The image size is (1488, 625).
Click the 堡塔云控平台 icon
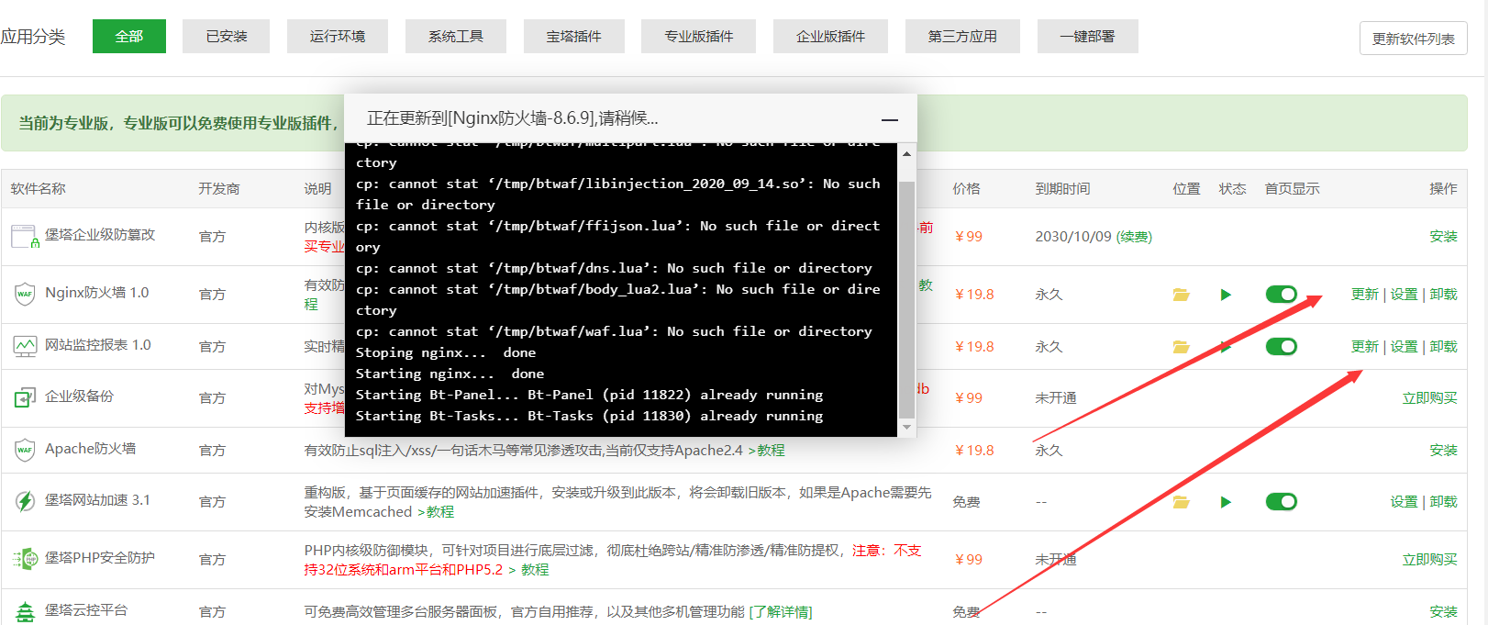point(25,611)
